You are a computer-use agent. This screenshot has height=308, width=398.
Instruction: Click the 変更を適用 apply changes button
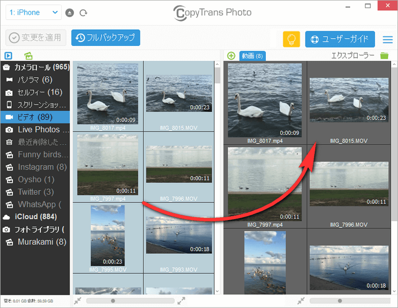(36, 38)
